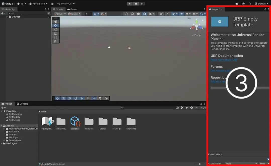Image resolution: width=271 pixels, height=166 pixels.
Task: Click the Project search input field
Action: tap(148, 108)
